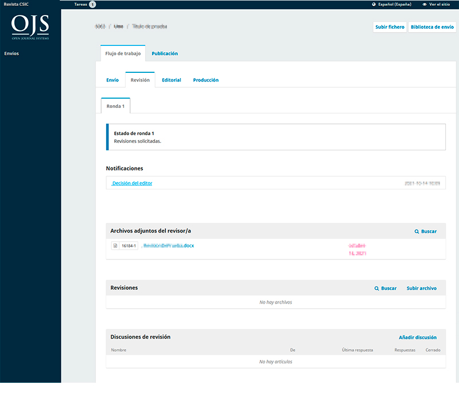Go to the Envío stage tab
Screen dimensions: 459x396
[112, 80]
